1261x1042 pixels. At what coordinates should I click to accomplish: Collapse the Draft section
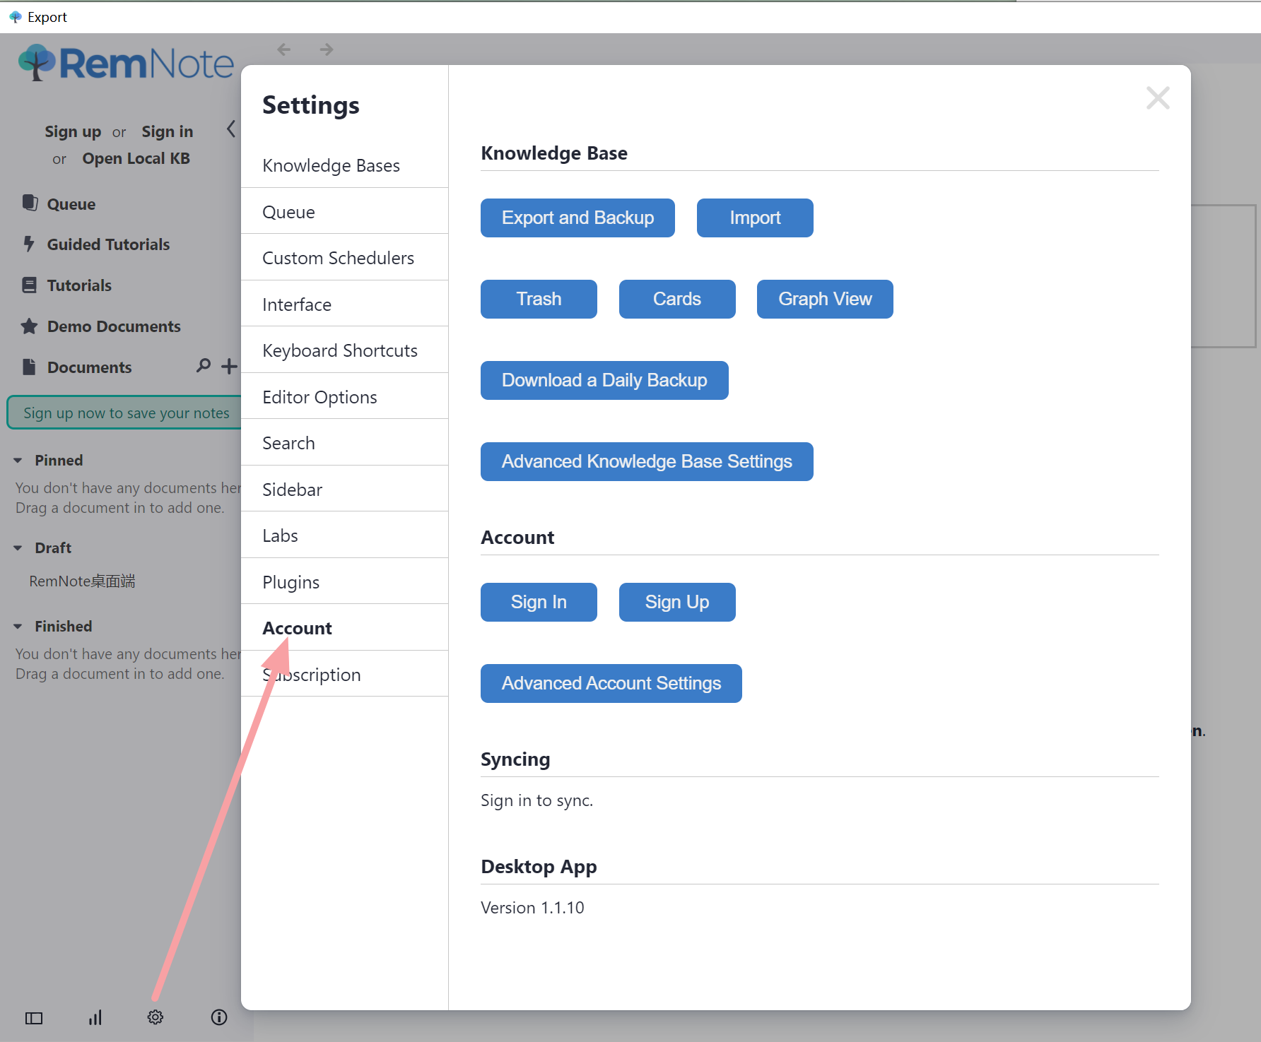(x=18, y=548)
